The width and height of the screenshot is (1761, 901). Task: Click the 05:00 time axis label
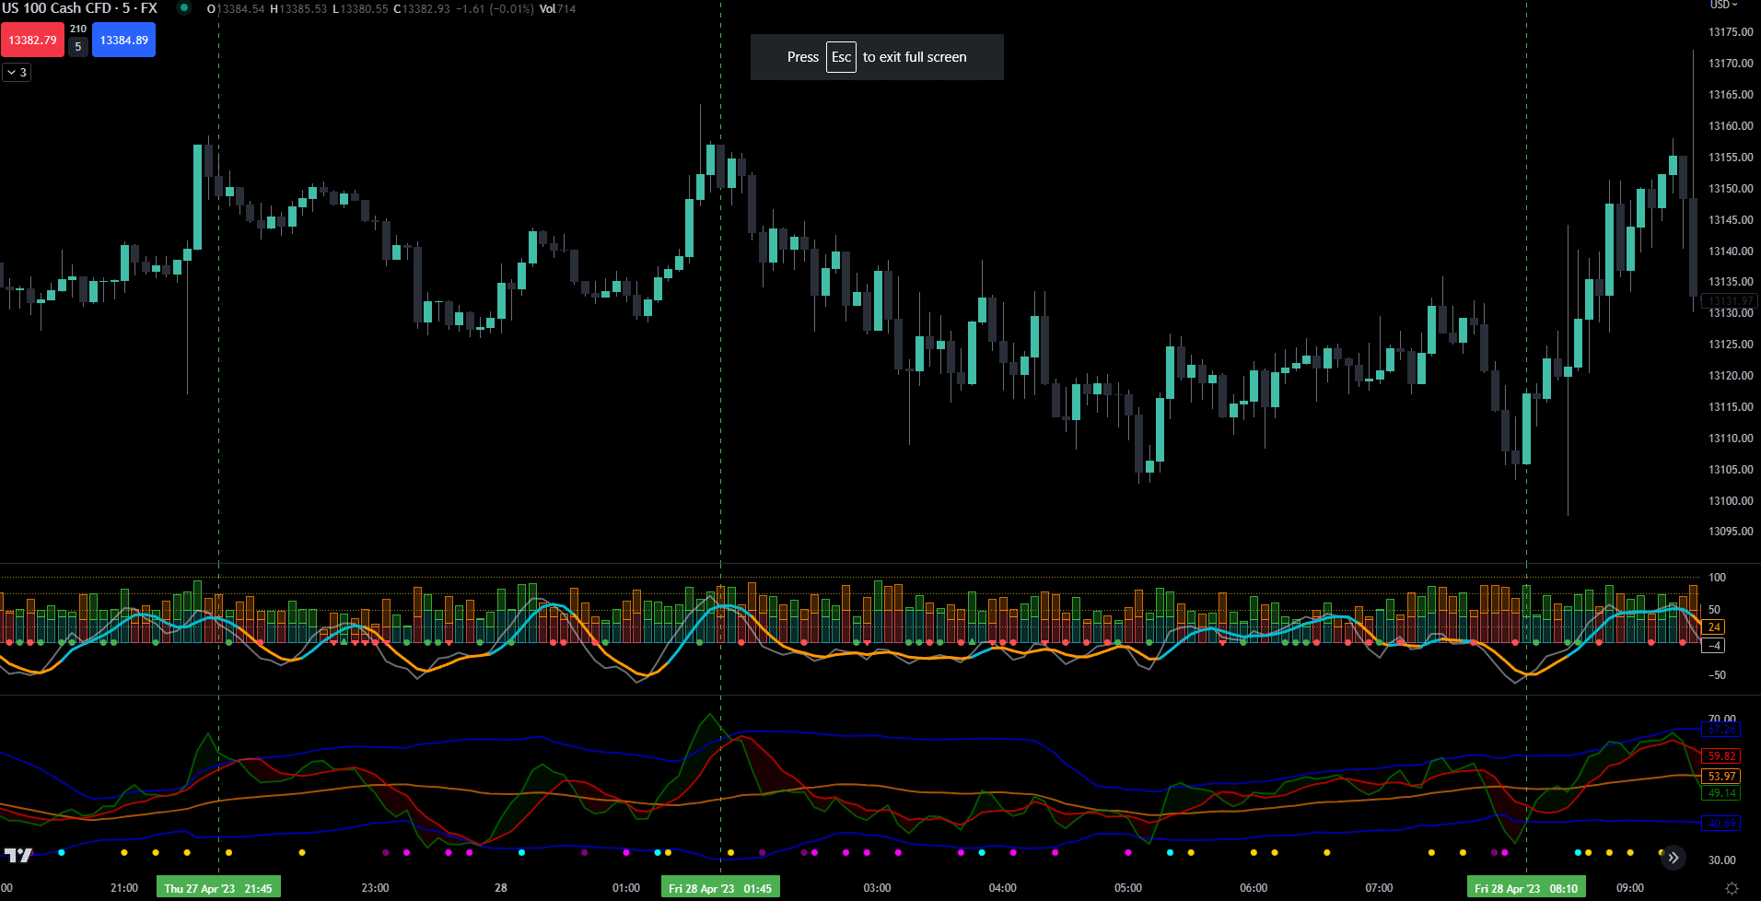[1128, 888]
